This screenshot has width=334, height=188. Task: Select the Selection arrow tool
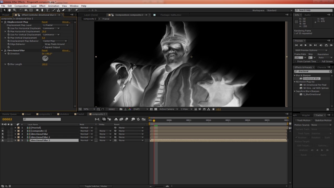point(4,10)
